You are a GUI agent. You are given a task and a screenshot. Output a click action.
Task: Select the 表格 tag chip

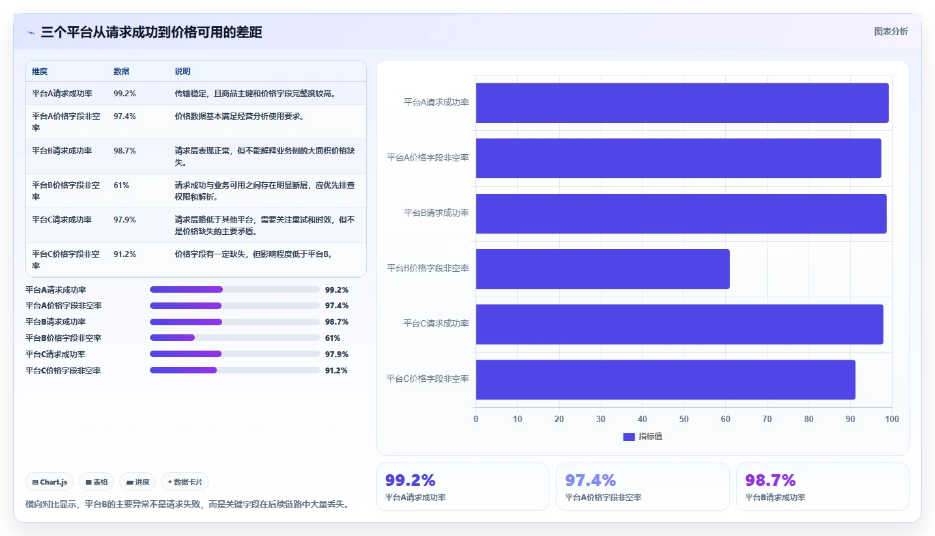[96, 482]
